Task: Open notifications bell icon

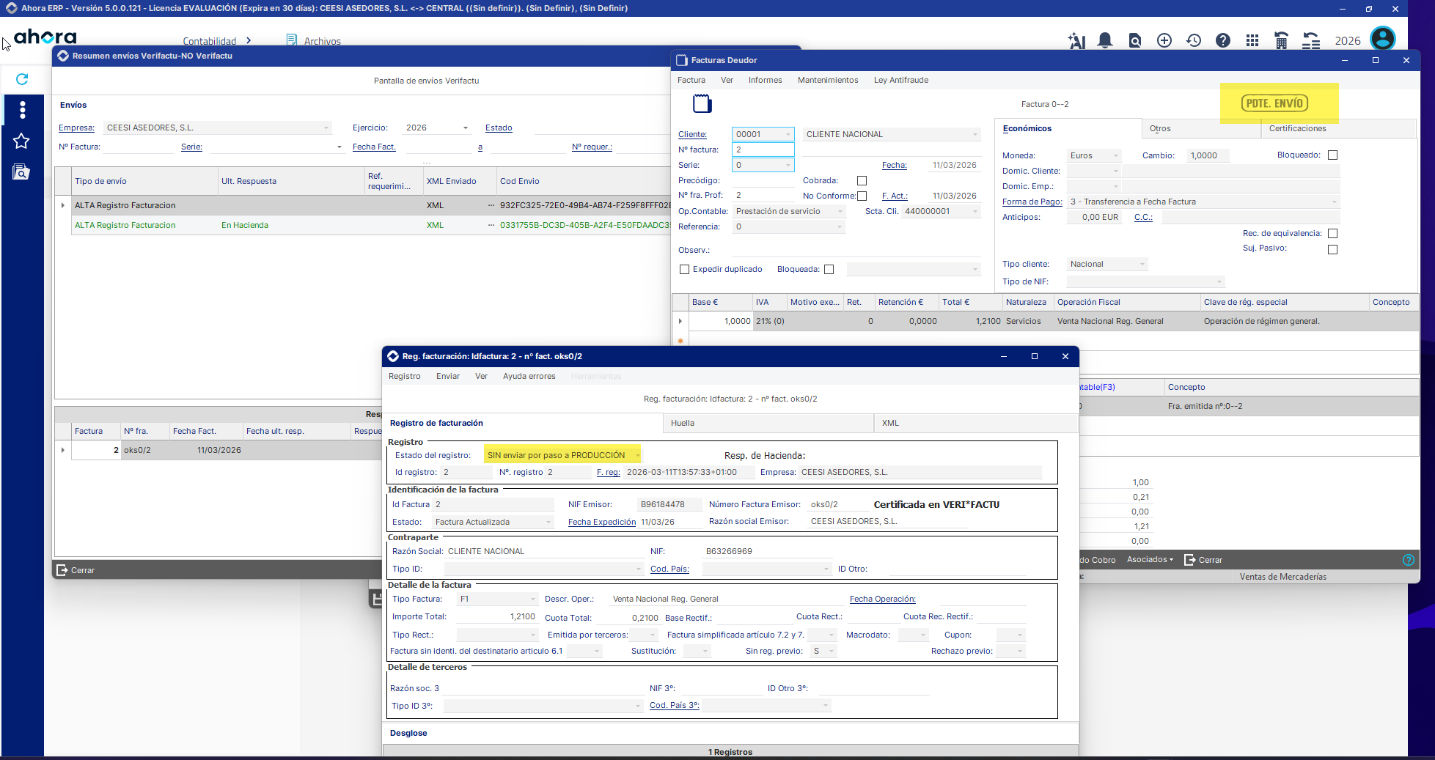Action: pyautogui.click(x=1105, y=41)
